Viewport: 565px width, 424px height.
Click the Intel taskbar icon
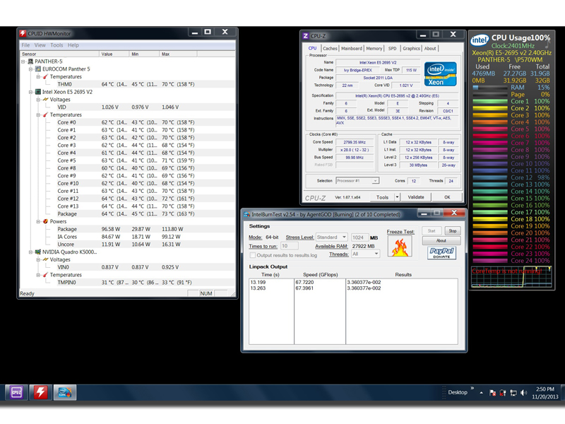click(66, 392)
